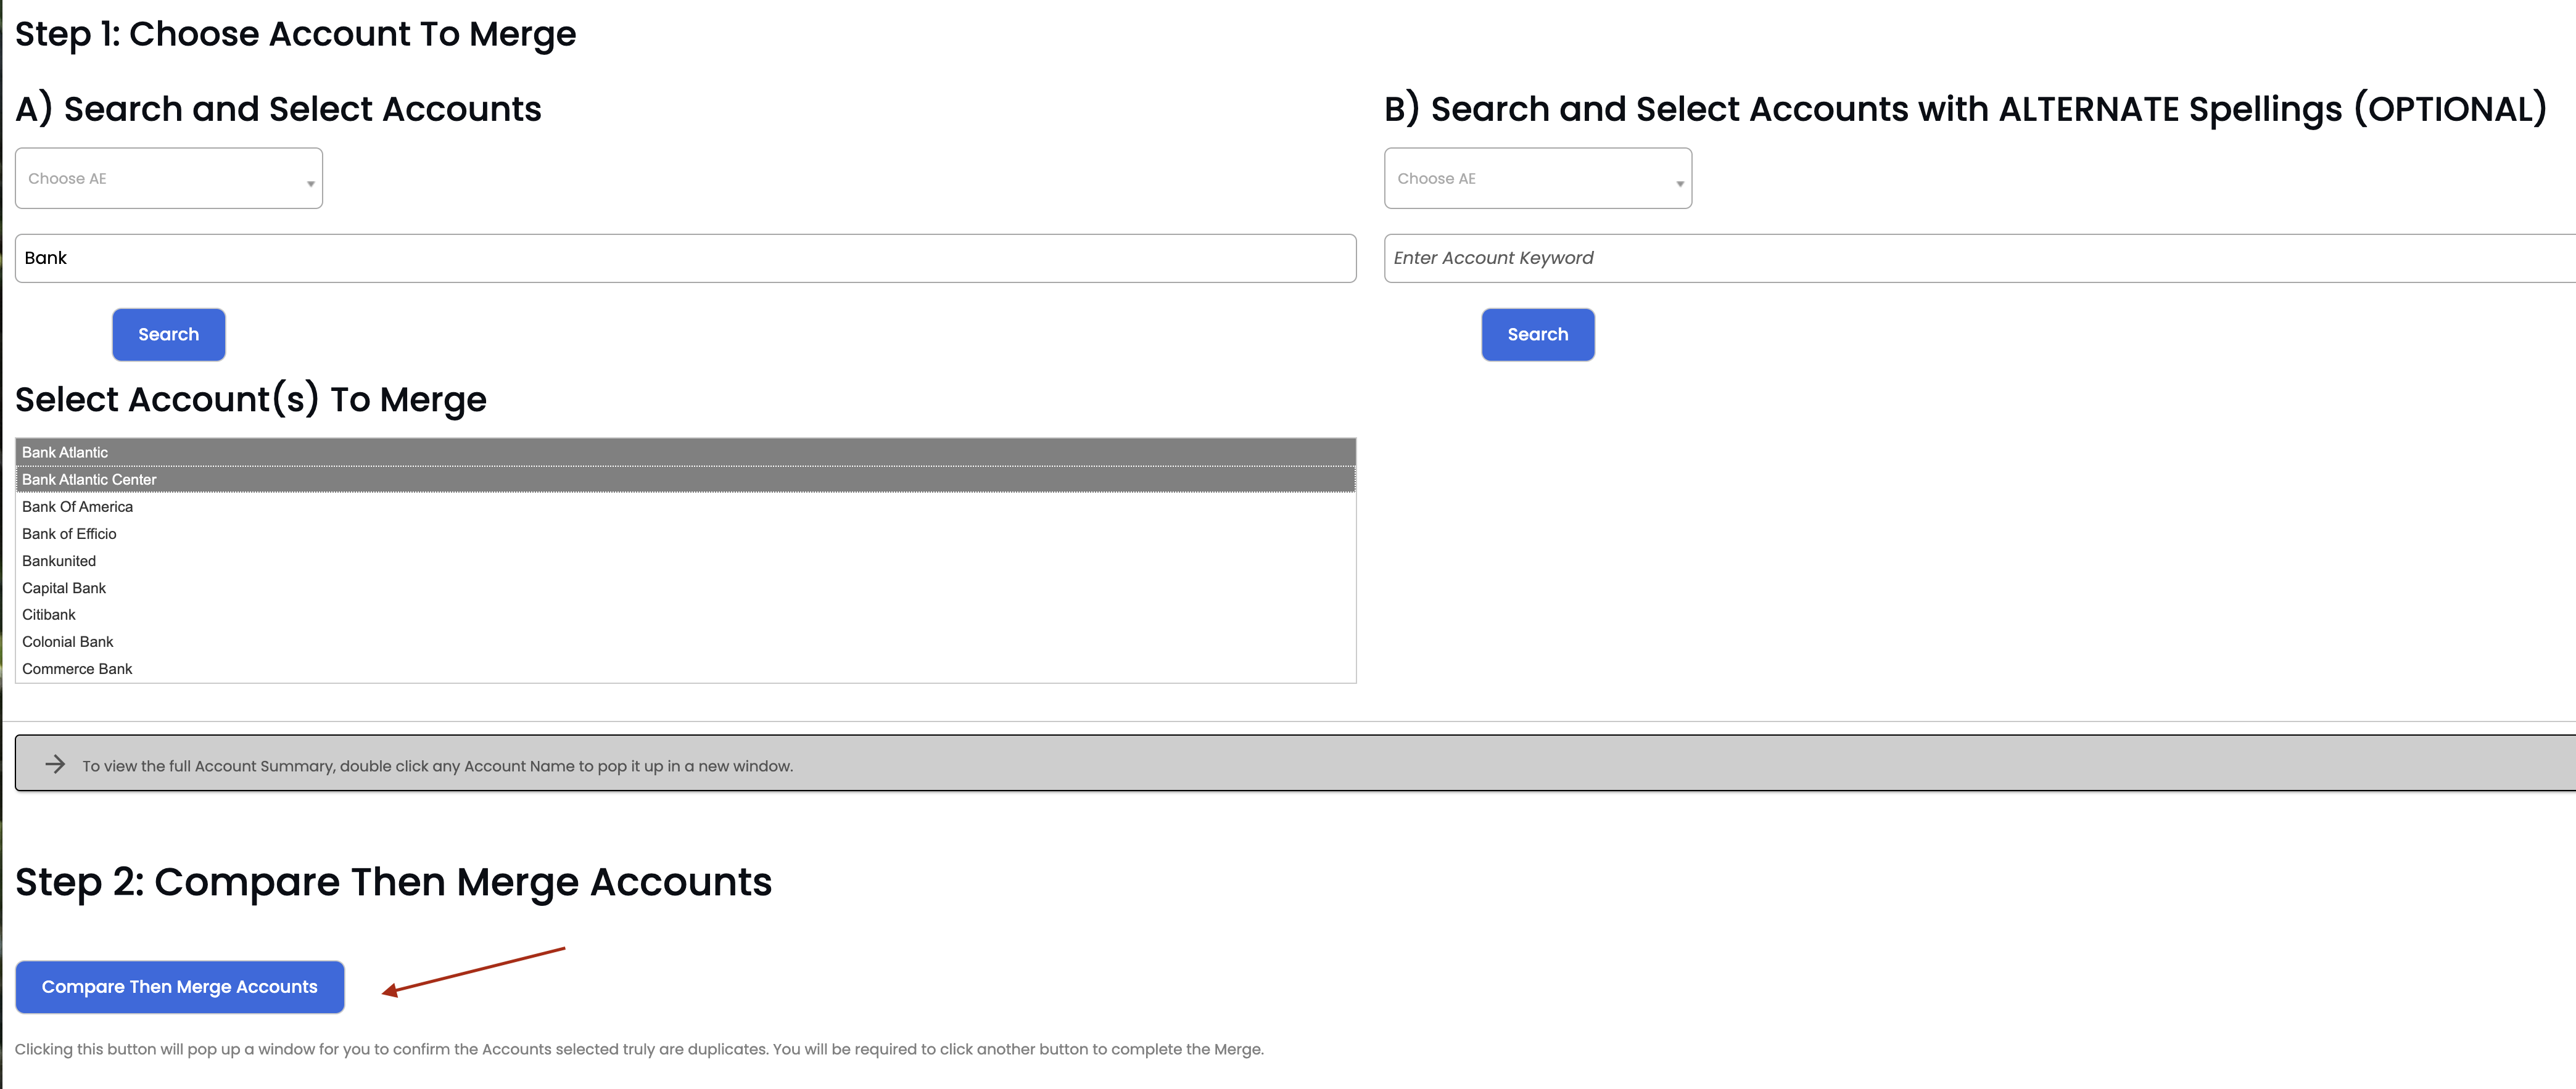Select Bank Atlantic in the list
Image resolution: width=2576 pixels, height=1089 pixels.
(x=686, y=452)
